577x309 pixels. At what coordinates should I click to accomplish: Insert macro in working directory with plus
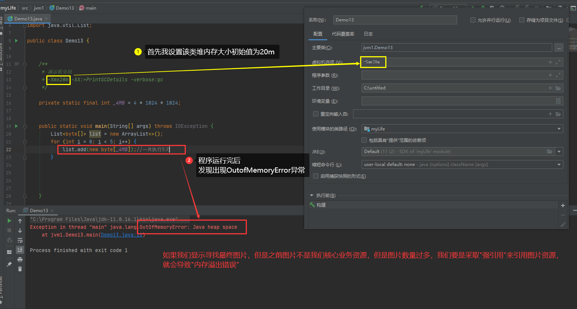tap(550, 88)
